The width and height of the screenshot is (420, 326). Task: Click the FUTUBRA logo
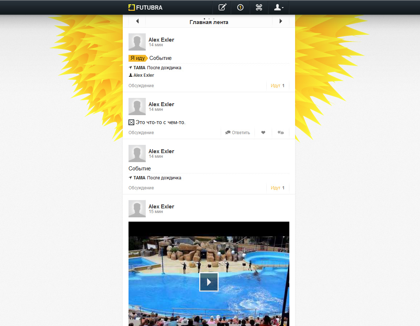(145, 7)
